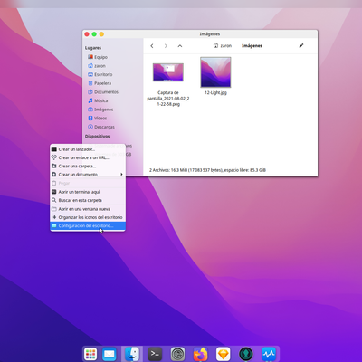The width and height of the screenshot is (362, 362).
Task: Click the zaron breadcrumb in path bar
Action: coord(223,46)
